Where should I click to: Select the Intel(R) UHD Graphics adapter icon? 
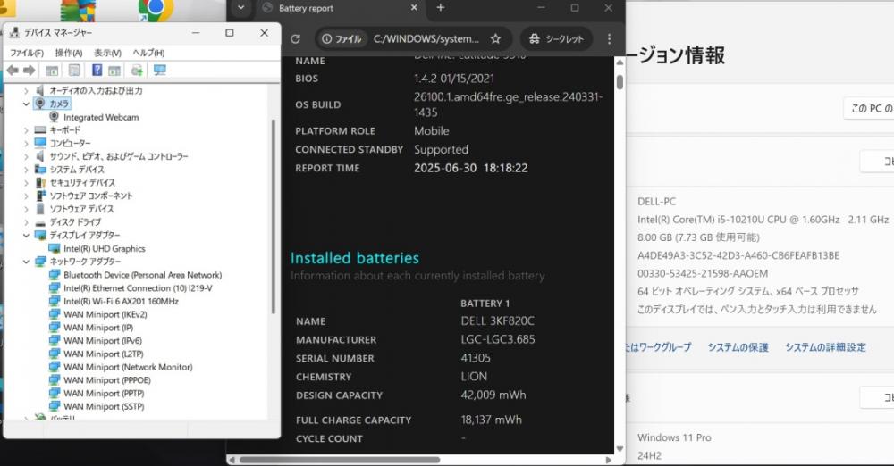pyautogui.click(x=55, y=248)
